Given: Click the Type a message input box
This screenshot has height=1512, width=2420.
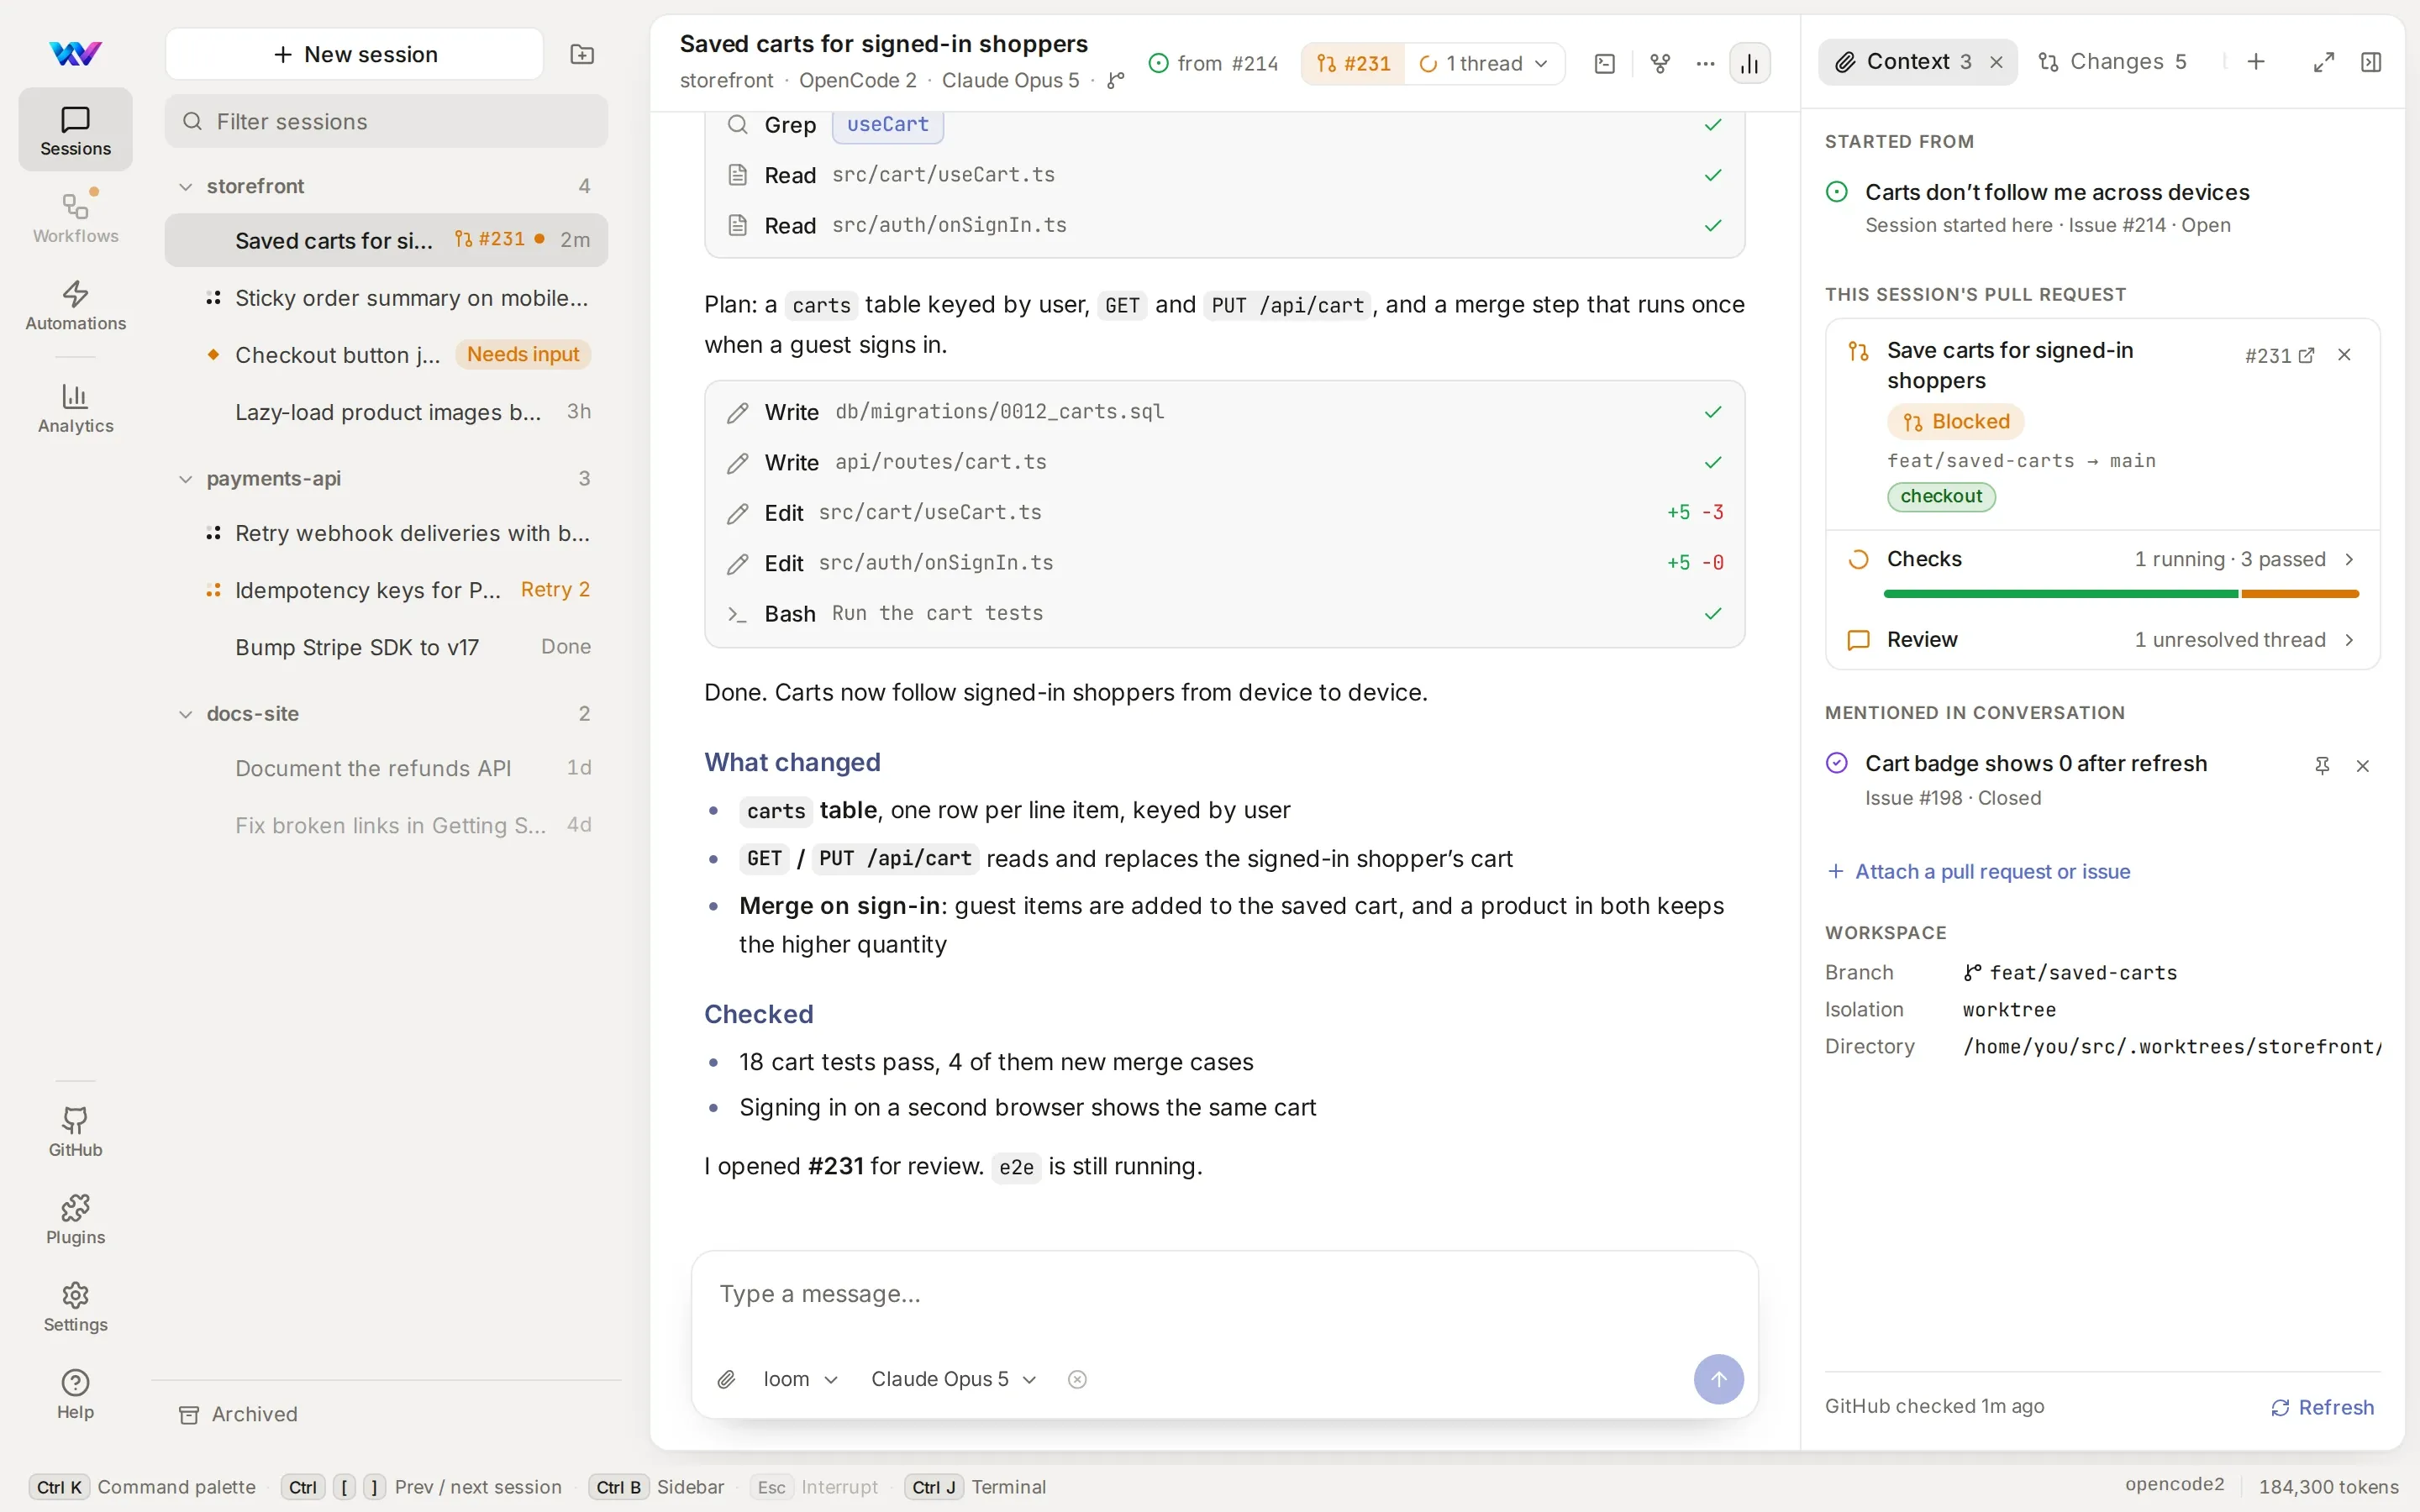Looking at the screenshot, I should (1224, 1294).
